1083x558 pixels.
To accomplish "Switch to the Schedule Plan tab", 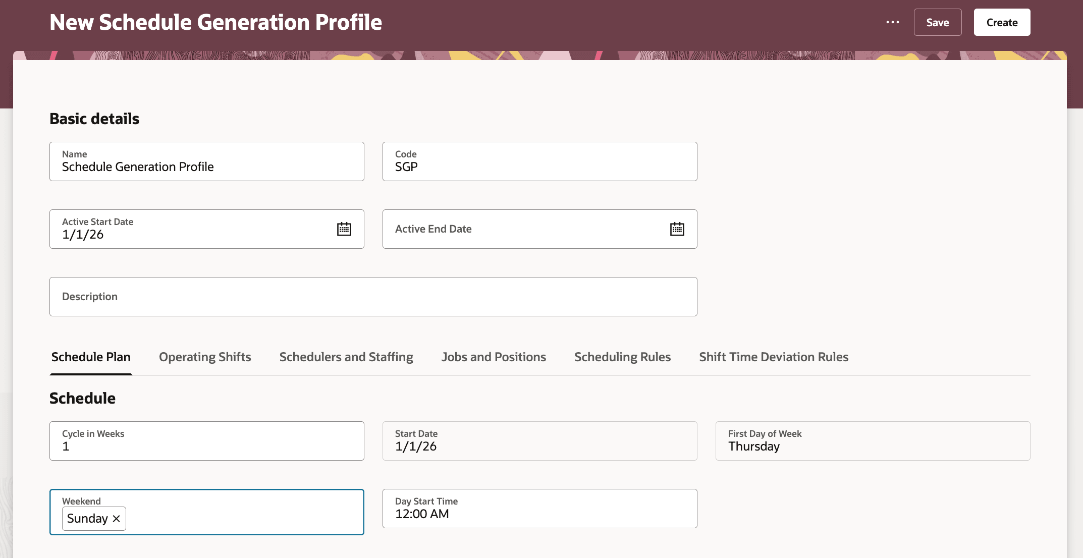I will [91, 357].
